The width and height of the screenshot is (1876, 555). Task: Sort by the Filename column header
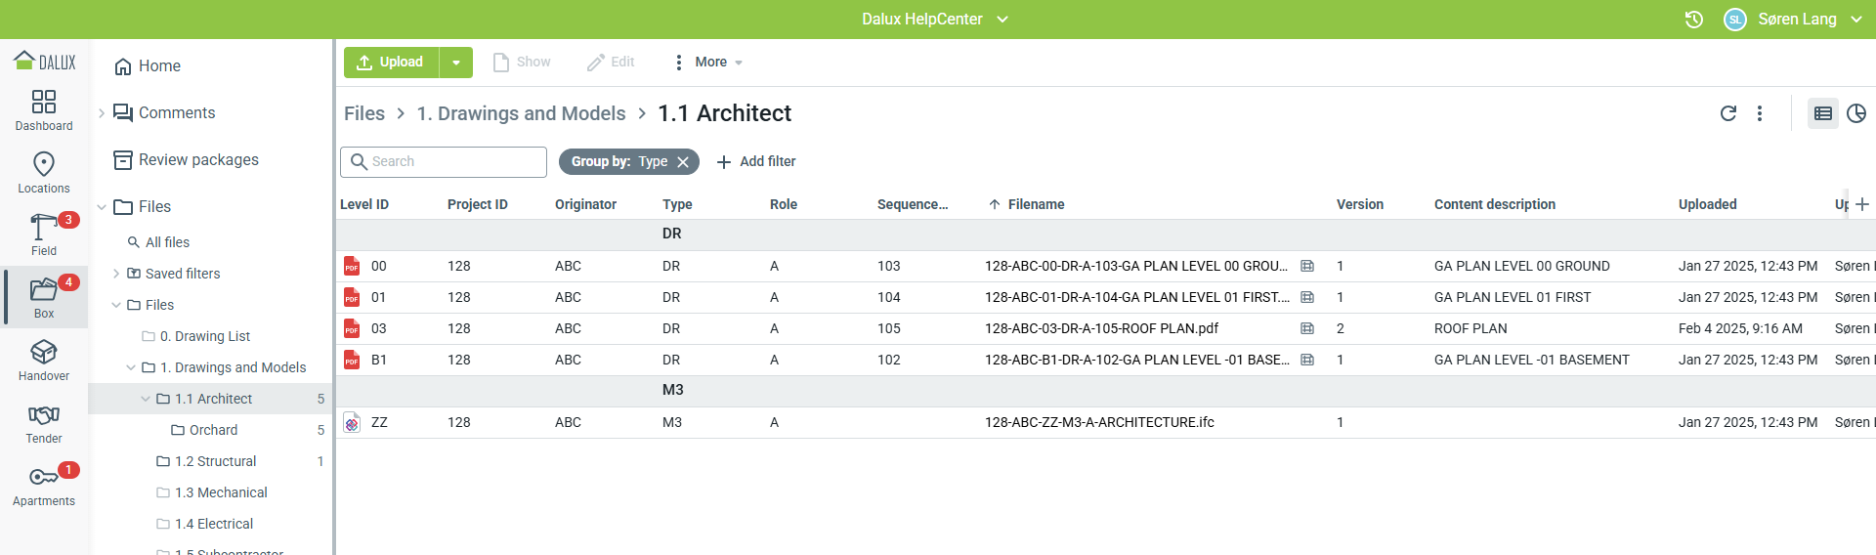click(x=1036, y=204)
